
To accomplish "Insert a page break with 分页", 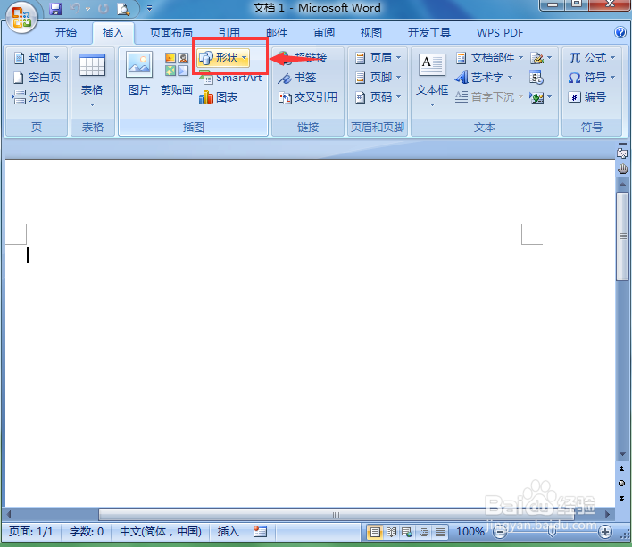I will click(31, 96).
